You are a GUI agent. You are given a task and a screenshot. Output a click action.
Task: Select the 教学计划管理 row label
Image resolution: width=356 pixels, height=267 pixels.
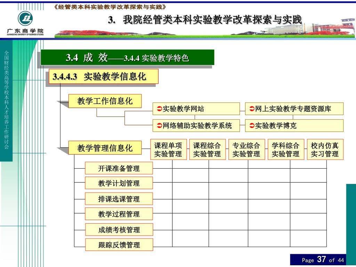click(119, 183)
